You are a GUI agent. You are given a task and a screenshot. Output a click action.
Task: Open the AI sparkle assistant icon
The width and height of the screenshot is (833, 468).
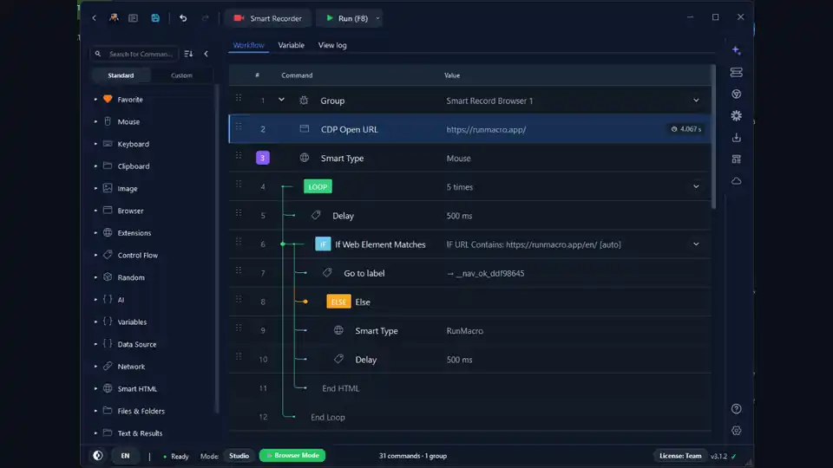click(x=737, y=50)
